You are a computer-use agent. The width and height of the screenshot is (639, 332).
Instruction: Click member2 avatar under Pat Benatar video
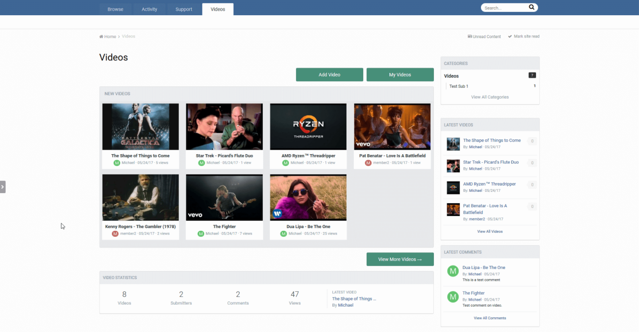pos(368,163)
